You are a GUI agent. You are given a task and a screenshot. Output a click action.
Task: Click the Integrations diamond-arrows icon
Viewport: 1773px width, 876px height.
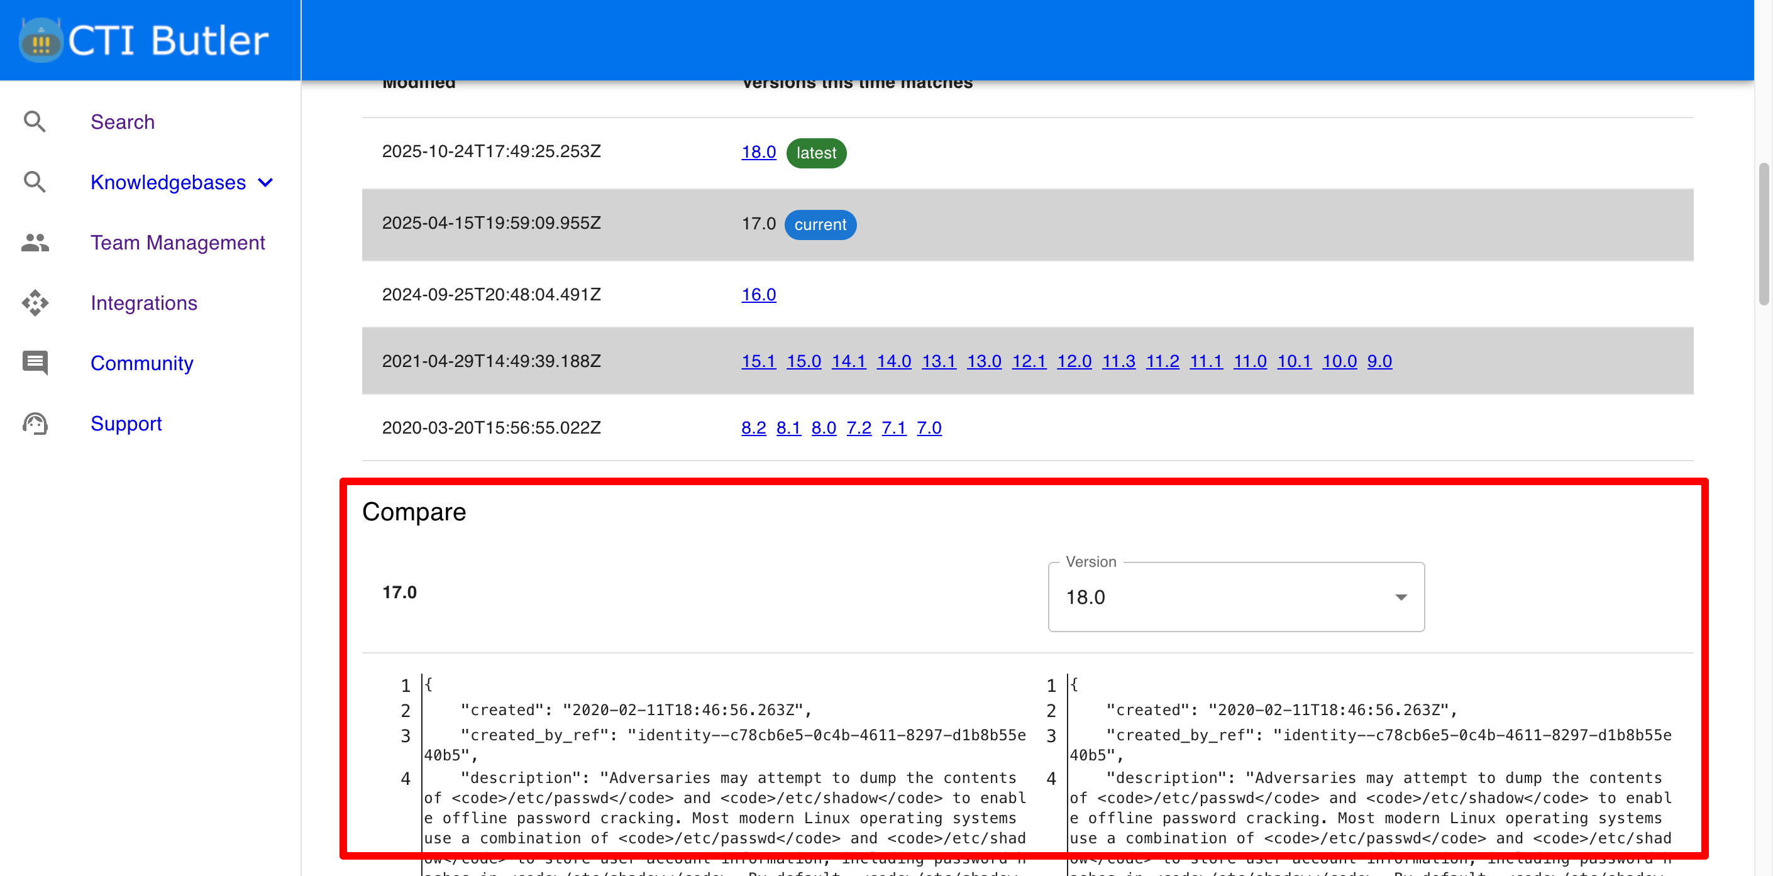point(35,303)
